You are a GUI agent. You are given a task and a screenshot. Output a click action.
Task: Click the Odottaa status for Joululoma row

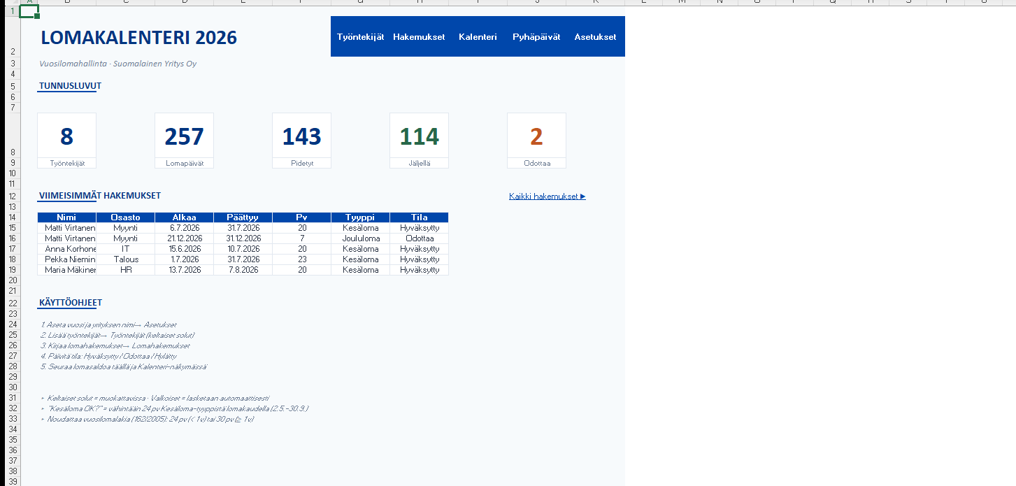419,238
